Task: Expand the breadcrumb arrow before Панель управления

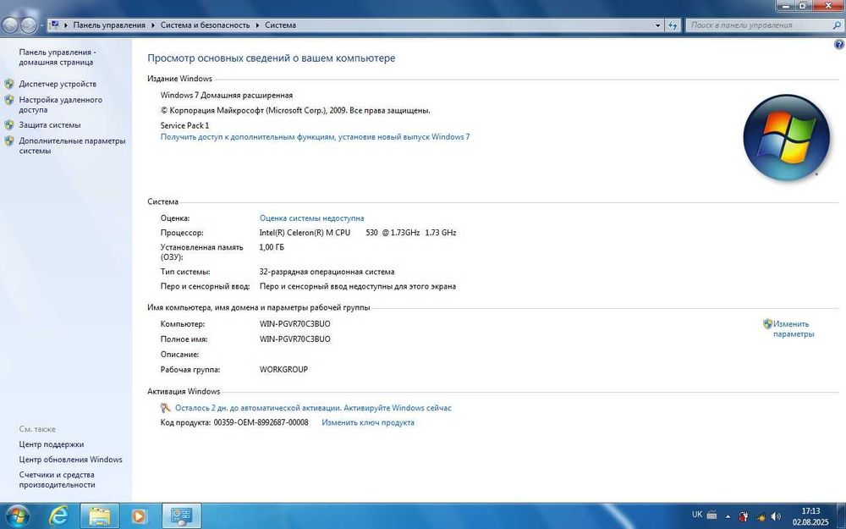Action: coord(66,25)
